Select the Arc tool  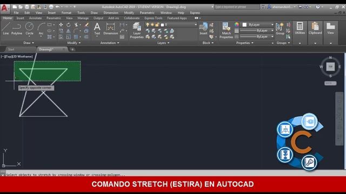point(41,29)
